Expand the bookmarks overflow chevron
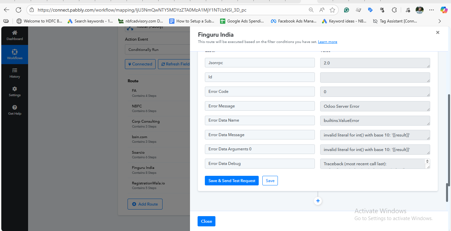This screenshot has width=451, height=231. point(439,21)
